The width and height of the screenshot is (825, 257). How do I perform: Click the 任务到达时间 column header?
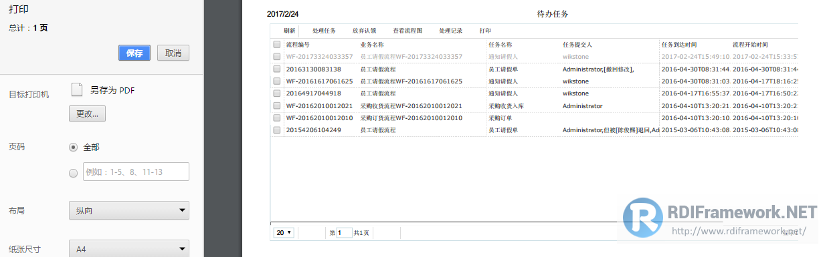679,45
